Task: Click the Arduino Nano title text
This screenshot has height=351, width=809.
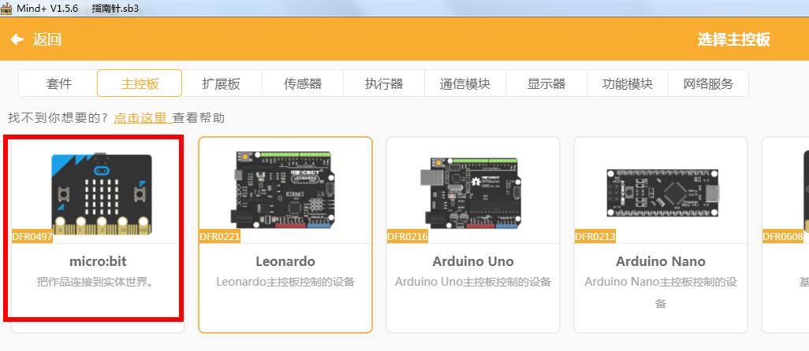Action: point(661,261)
